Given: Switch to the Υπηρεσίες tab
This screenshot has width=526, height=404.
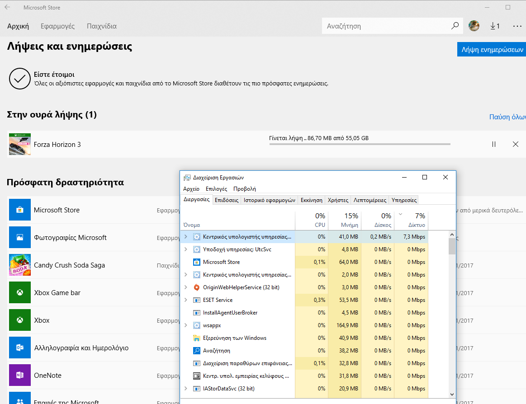Looking at the screenshot, I should [404, 200].
